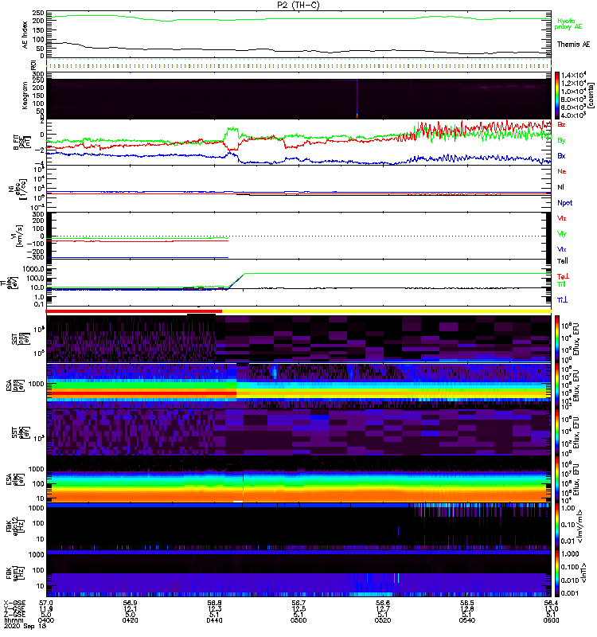Click the yellow segment of the region bar

(x=387, y=311)
